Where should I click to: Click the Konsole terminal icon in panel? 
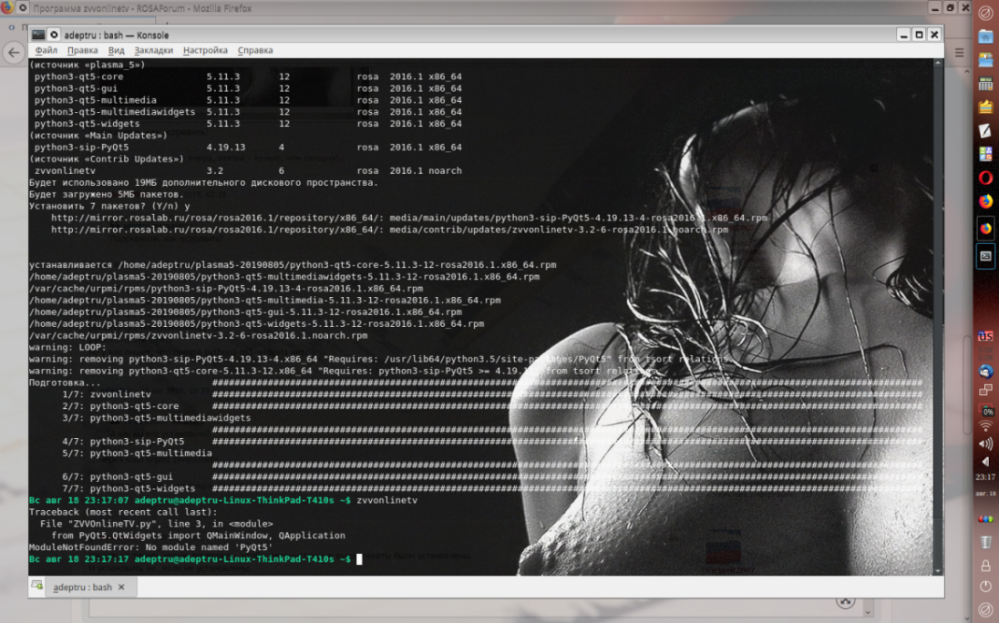coord(985,256)
